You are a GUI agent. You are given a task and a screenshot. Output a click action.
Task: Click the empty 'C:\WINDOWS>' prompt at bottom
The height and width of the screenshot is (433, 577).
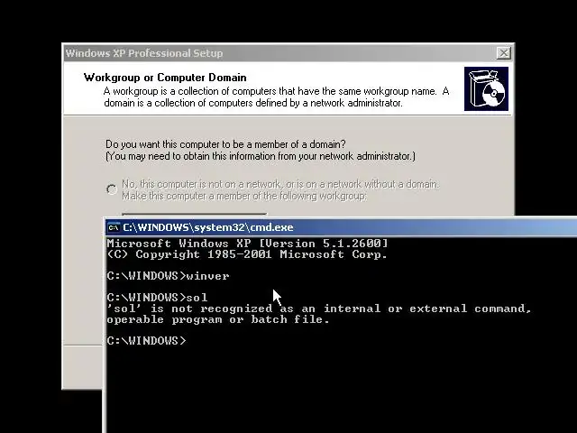point(146,341)
